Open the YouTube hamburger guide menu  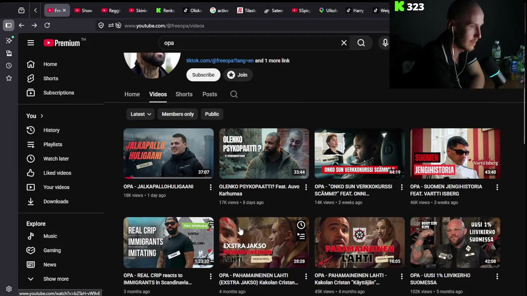coord(30,43)
